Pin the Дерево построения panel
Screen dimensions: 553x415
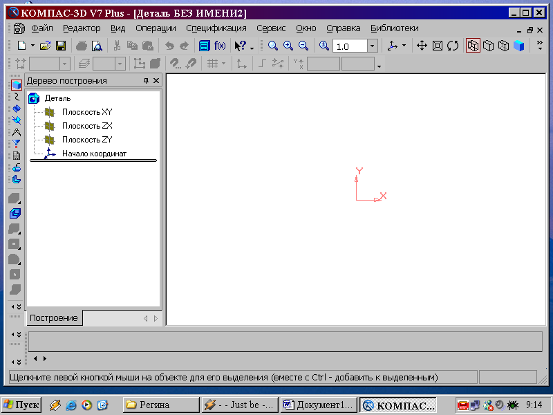(146, 81)
